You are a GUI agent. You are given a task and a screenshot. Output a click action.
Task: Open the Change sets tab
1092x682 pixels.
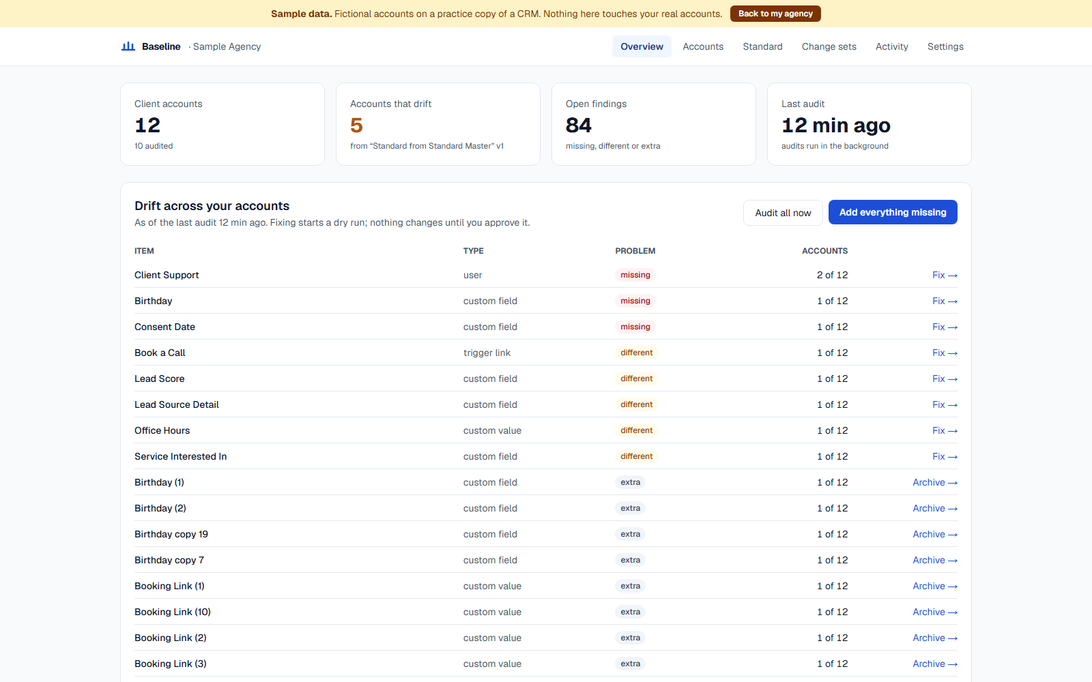click(x=829, y=46)
